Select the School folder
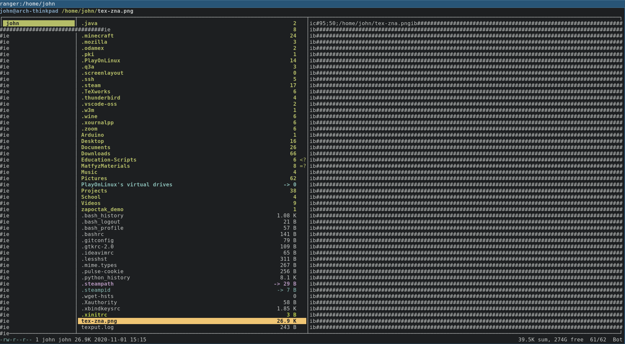 click(x=192, y=197)
